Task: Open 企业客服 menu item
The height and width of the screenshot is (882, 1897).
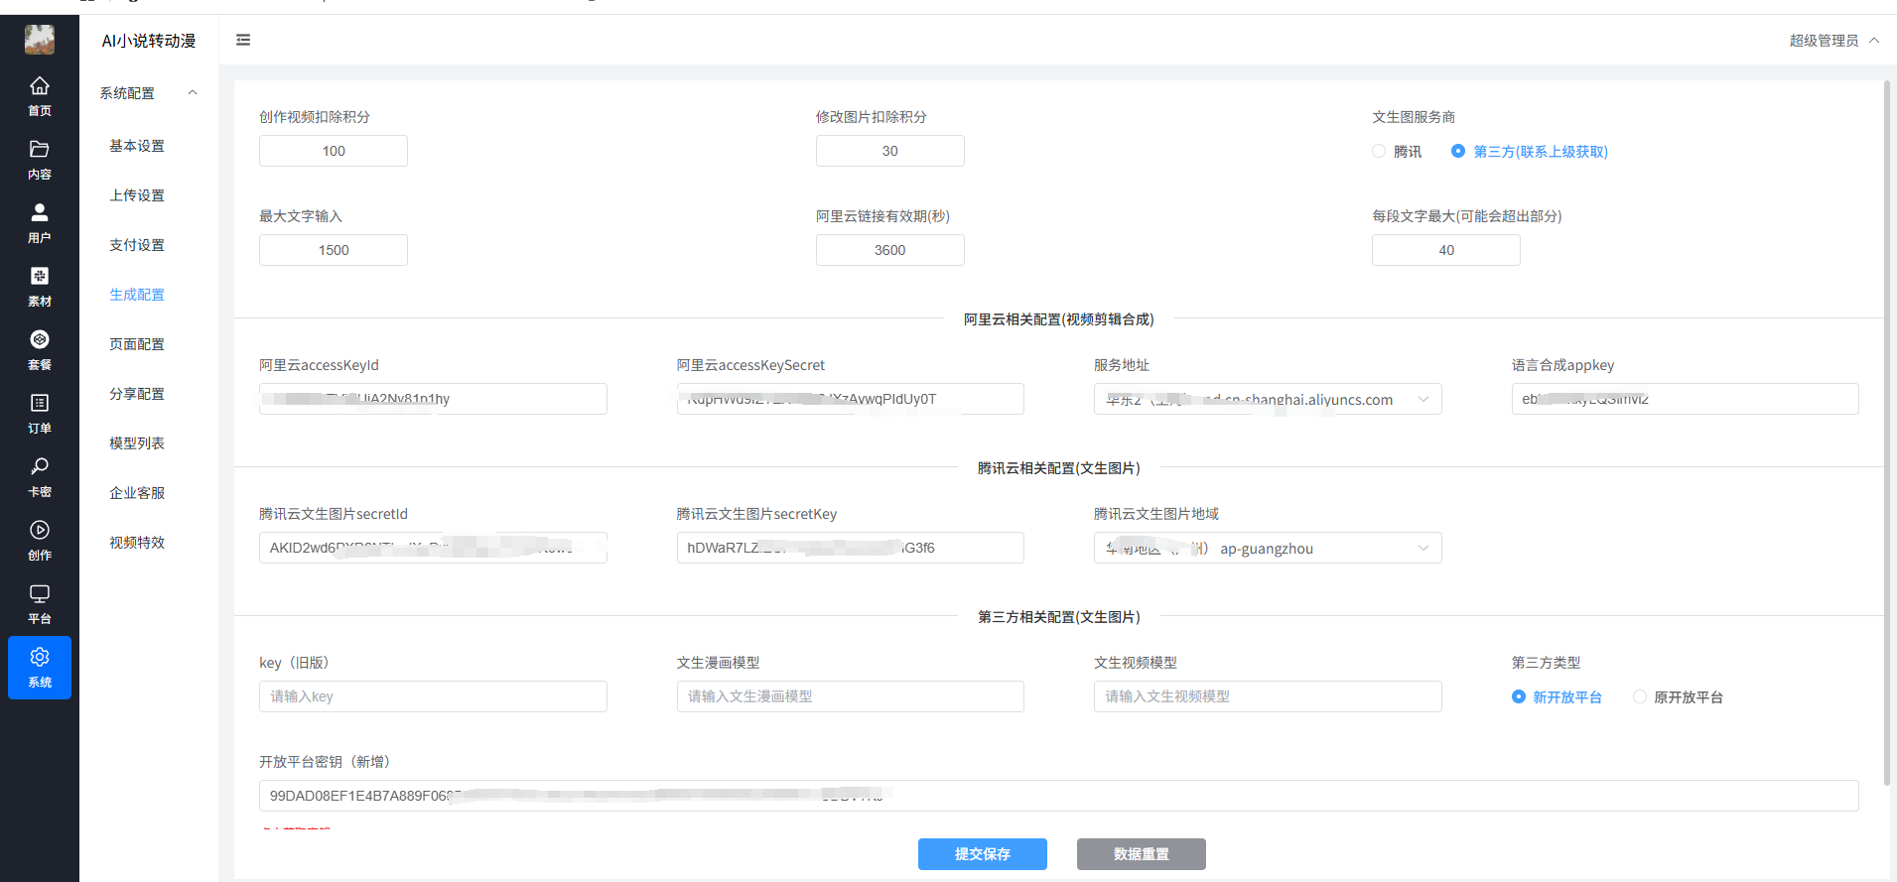Action: pyautogui.click(x=137, y=493)
